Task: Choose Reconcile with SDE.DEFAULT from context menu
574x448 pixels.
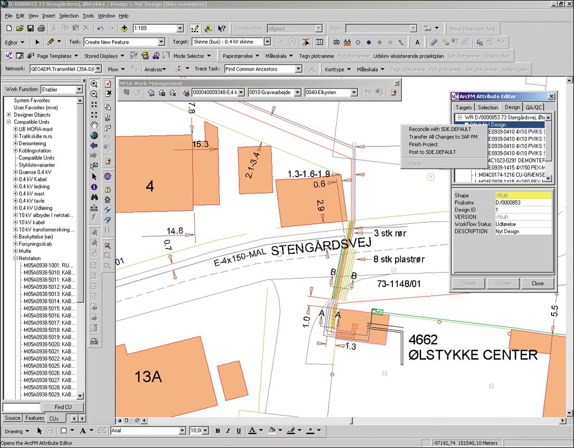Action: (439, 130)
